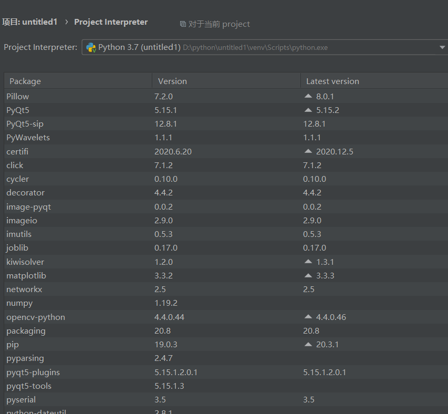Click version 4.4.0.44 of opencv-python
The height and width of the screenshot is (414, 448).
tap(170, 317)
